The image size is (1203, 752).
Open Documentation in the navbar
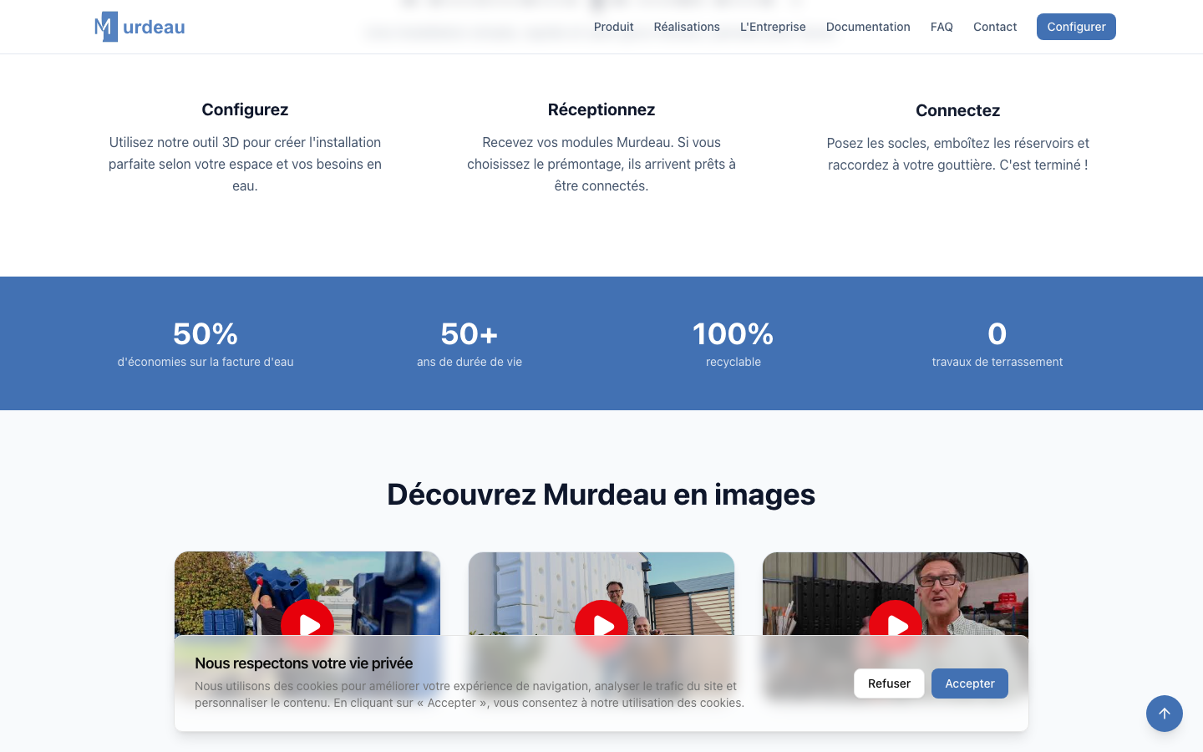pyautogui.click(x=868, y=27)
